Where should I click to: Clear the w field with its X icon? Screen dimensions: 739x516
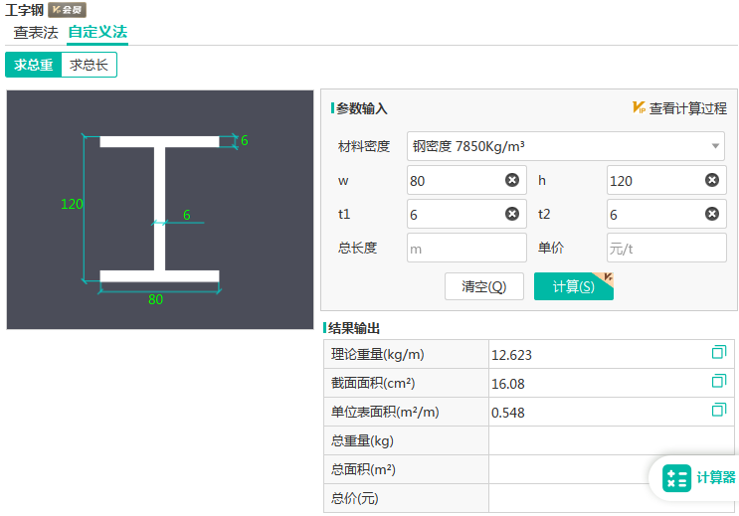[512, 180]
